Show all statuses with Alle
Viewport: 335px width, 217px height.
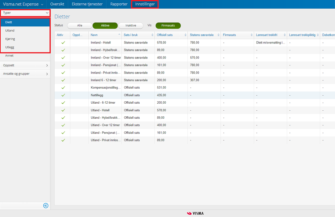pyautogui.click(x=80, y=25)
